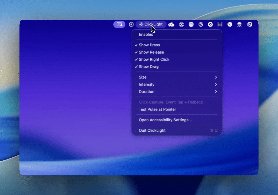
Task: Open the vertical bars menu bar icon
Action: click(220, 24)
